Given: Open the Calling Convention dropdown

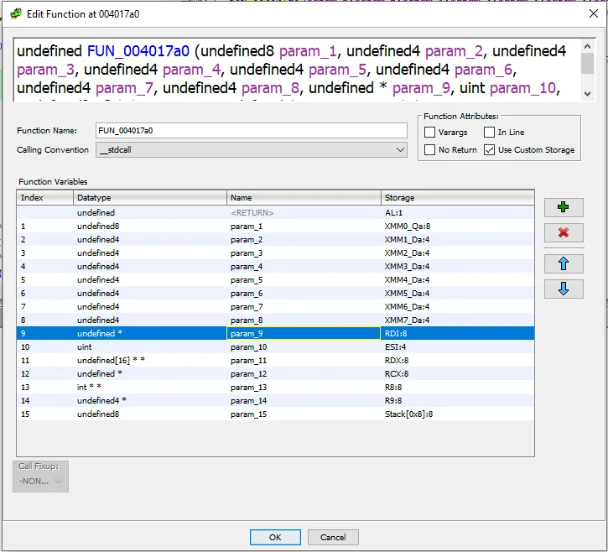Looking at the screenshot, I should coord(252,150).
